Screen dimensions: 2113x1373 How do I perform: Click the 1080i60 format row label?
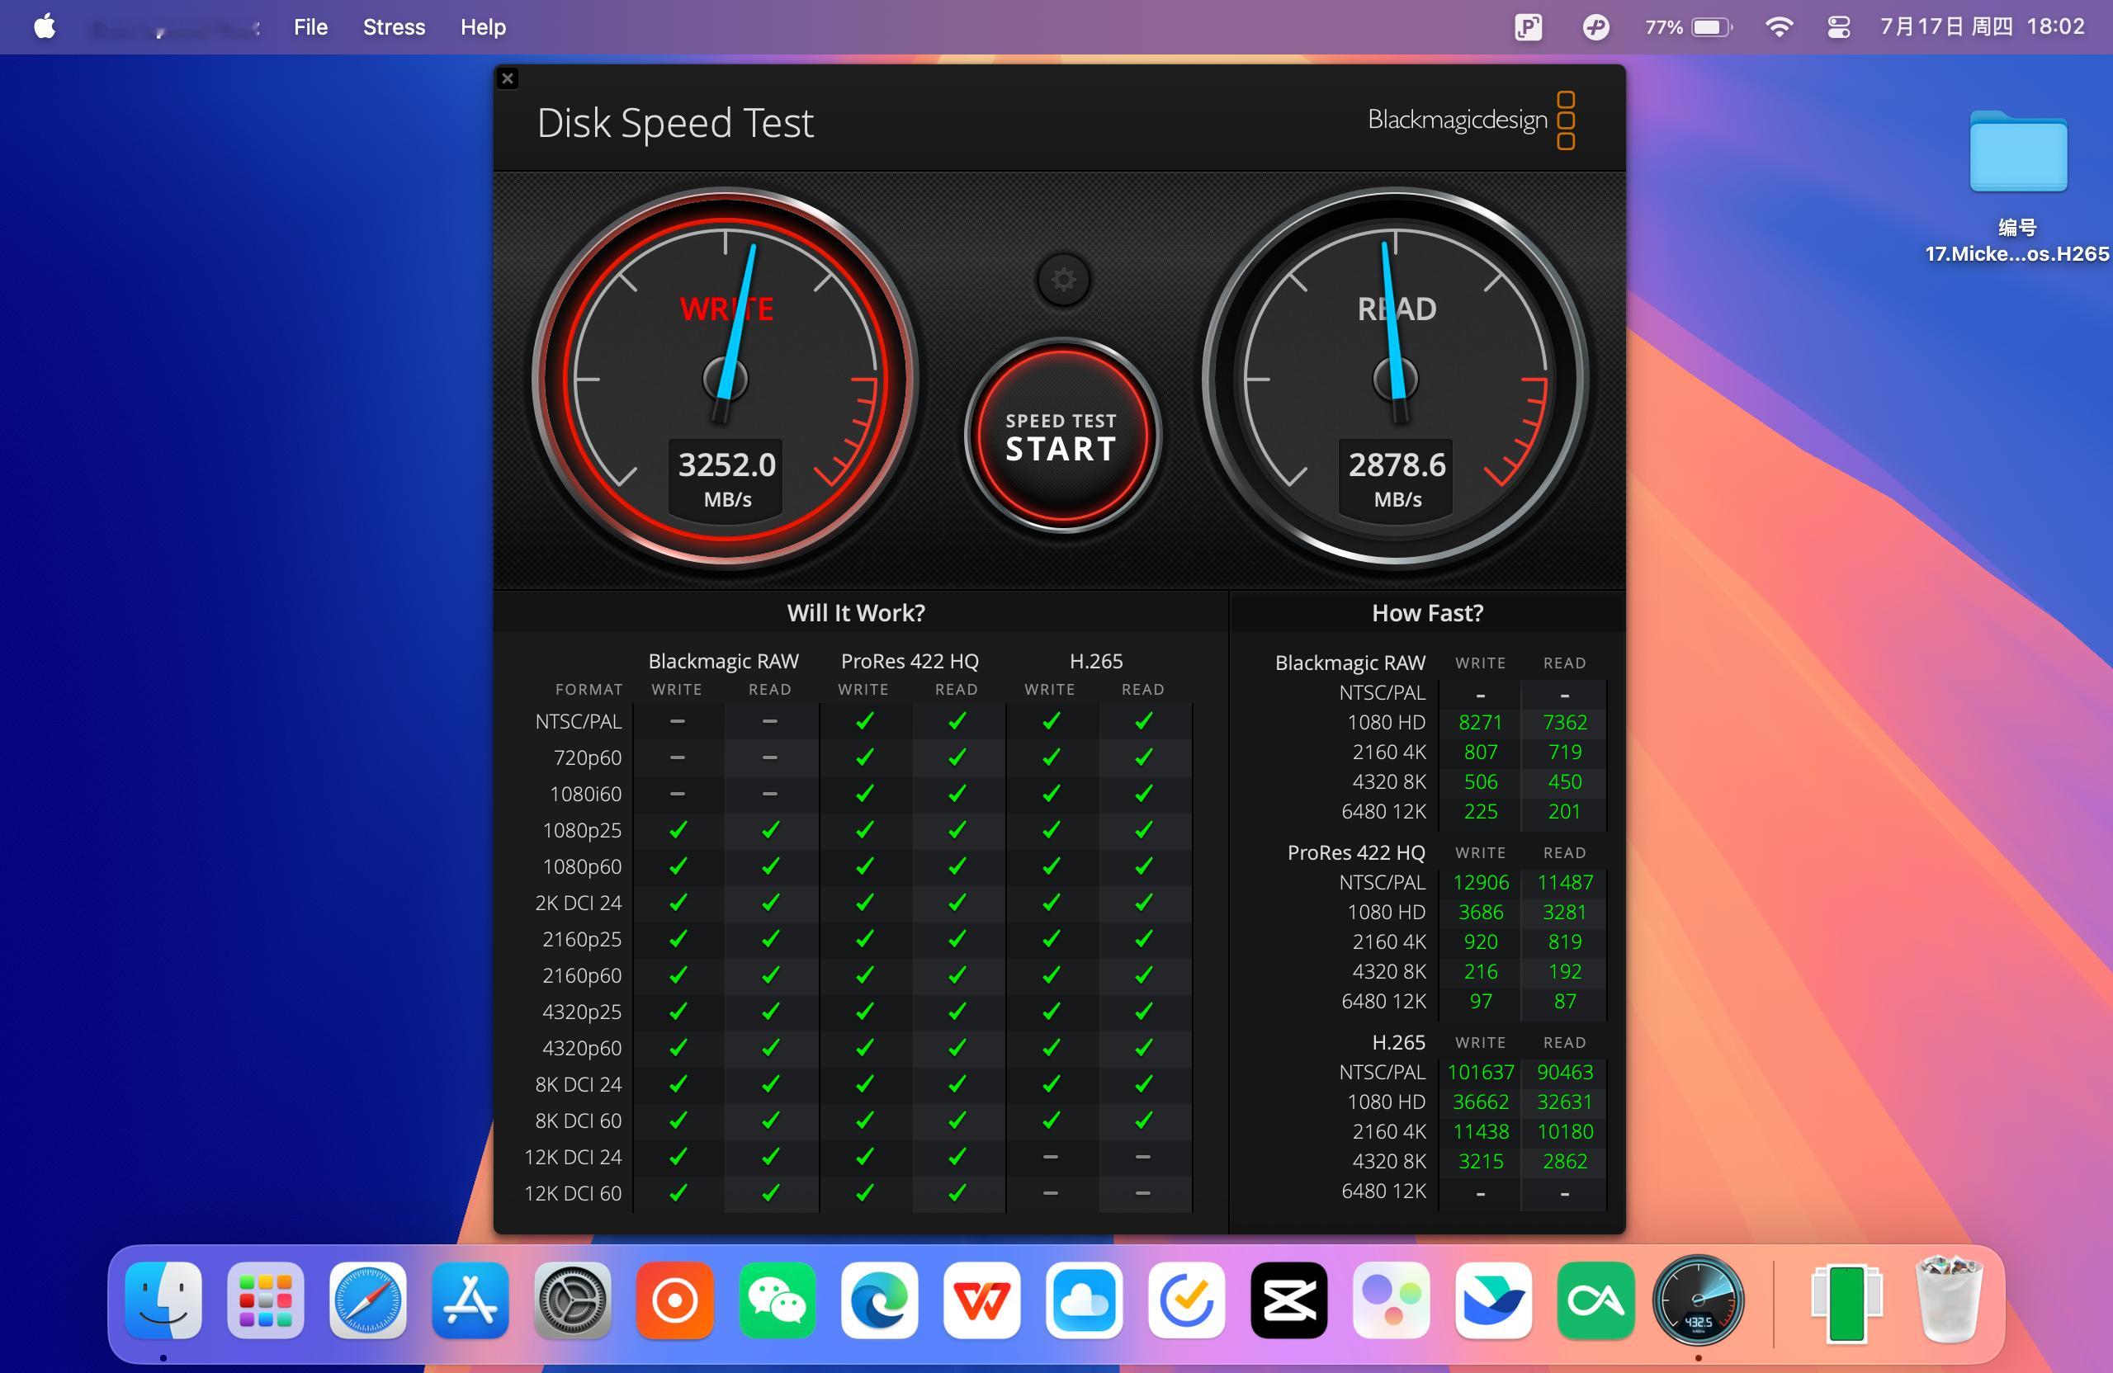click(x=585, y=795)
